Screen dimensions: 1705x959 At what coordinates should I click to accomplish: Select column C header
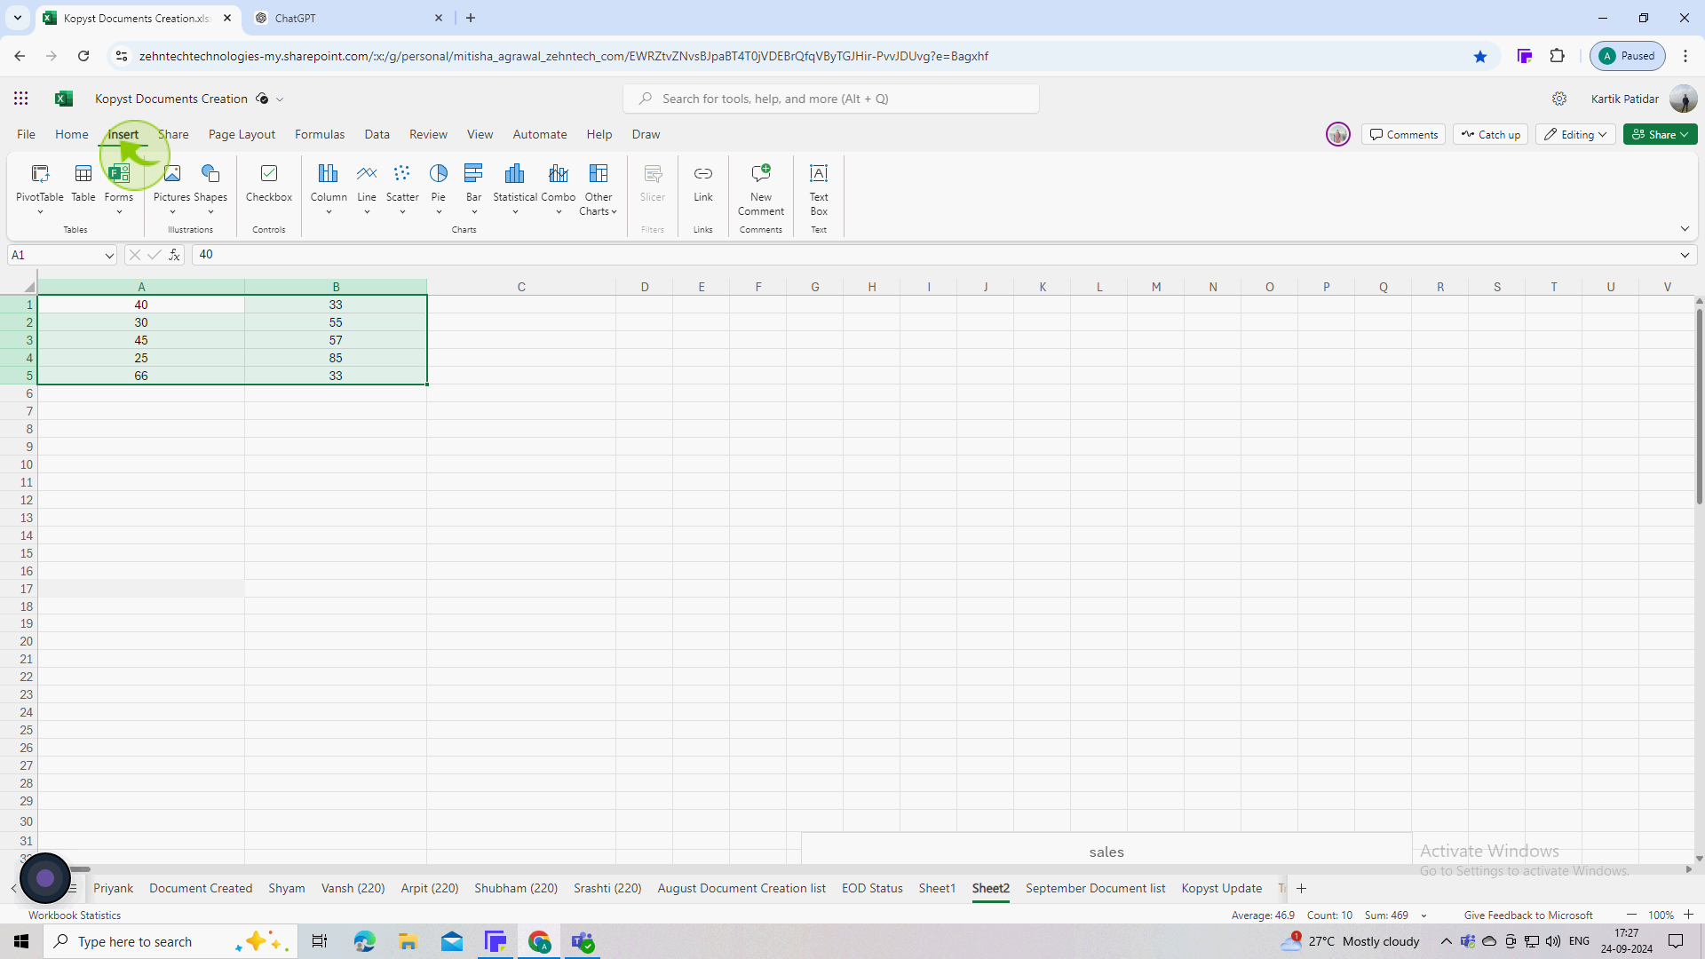(521, 287)
